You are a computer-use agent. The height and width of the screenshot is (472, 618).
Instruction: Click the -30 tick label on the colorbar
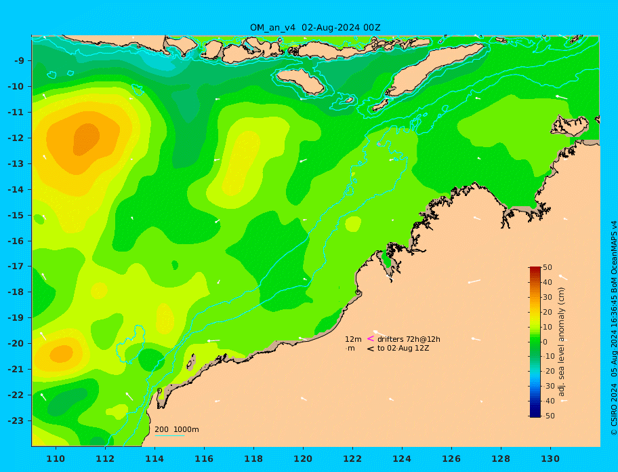pos(548,386)
